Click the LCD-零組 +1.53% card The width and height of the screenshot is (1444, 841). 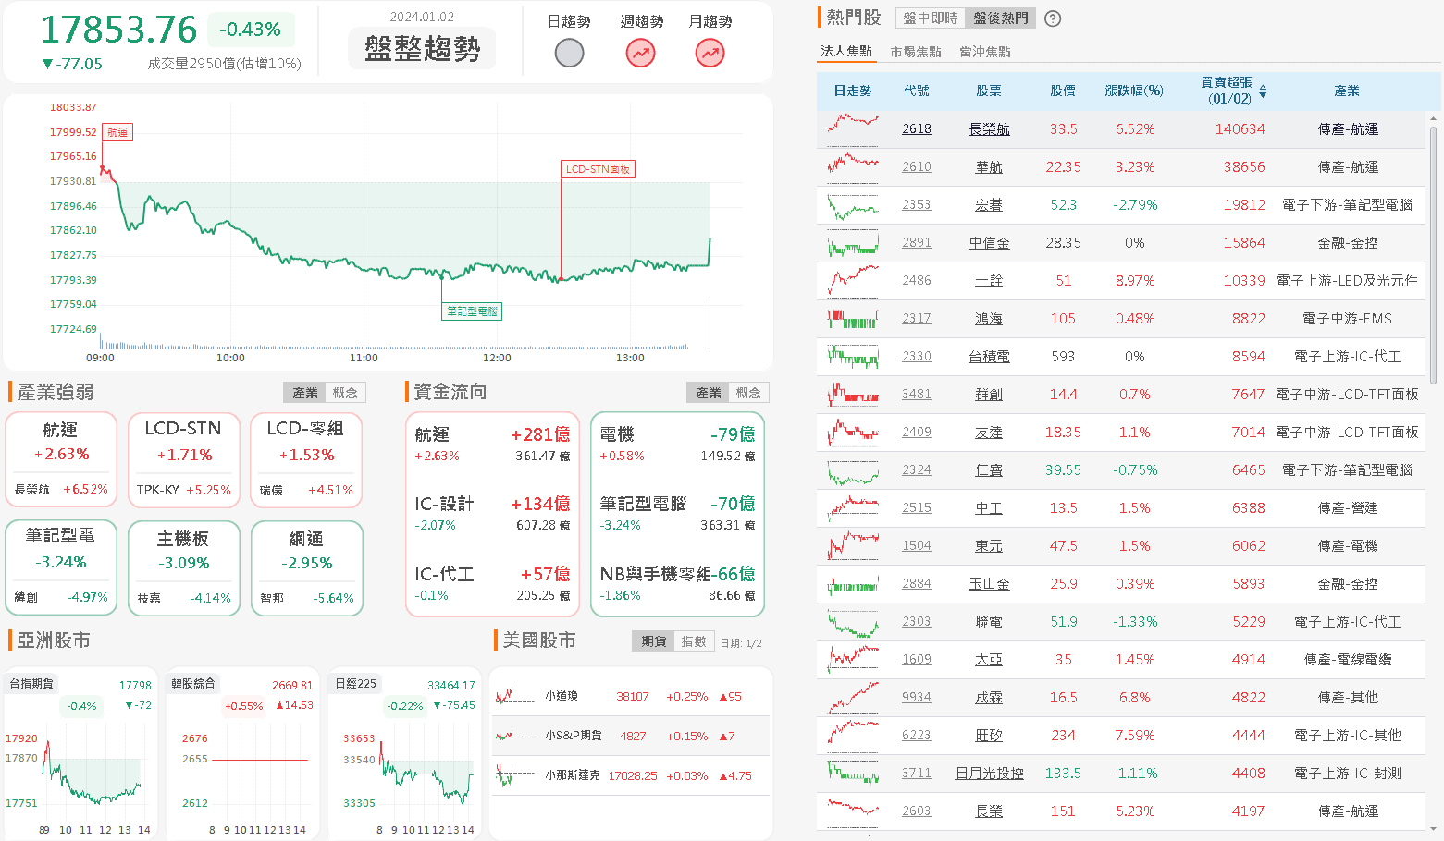tap(306, 459)
